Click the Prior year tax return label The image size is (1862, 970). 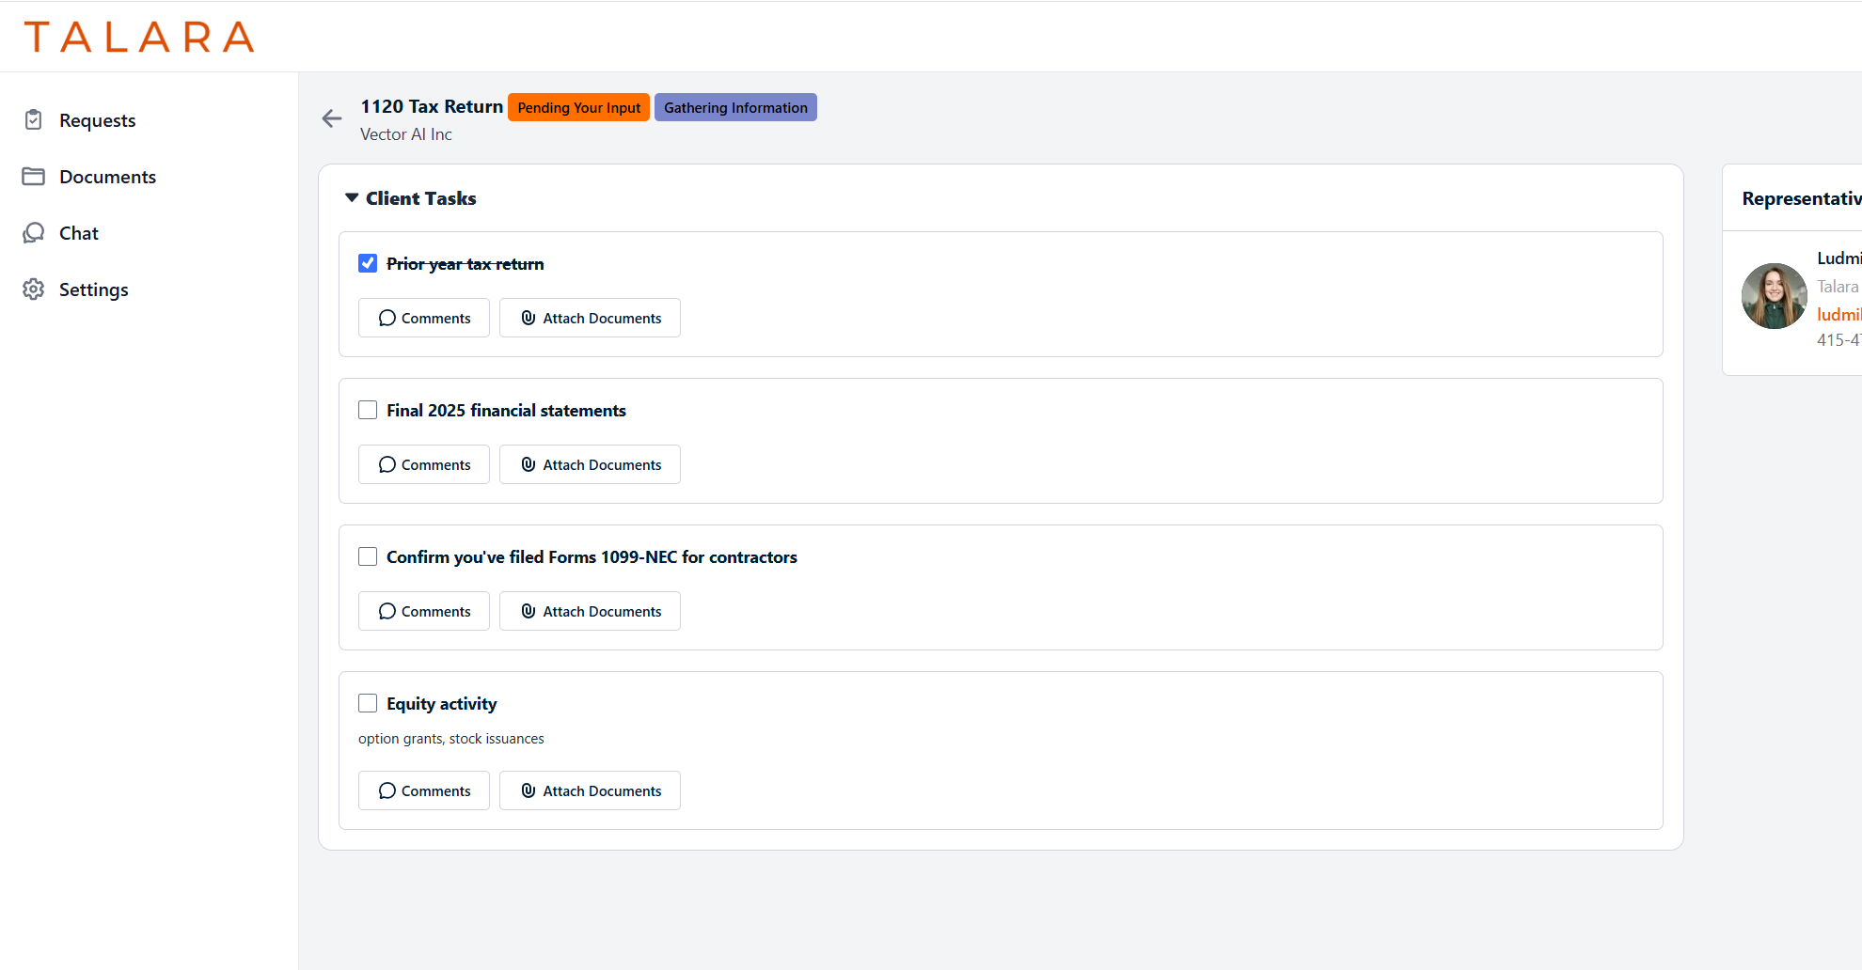[x=465, y=264]
